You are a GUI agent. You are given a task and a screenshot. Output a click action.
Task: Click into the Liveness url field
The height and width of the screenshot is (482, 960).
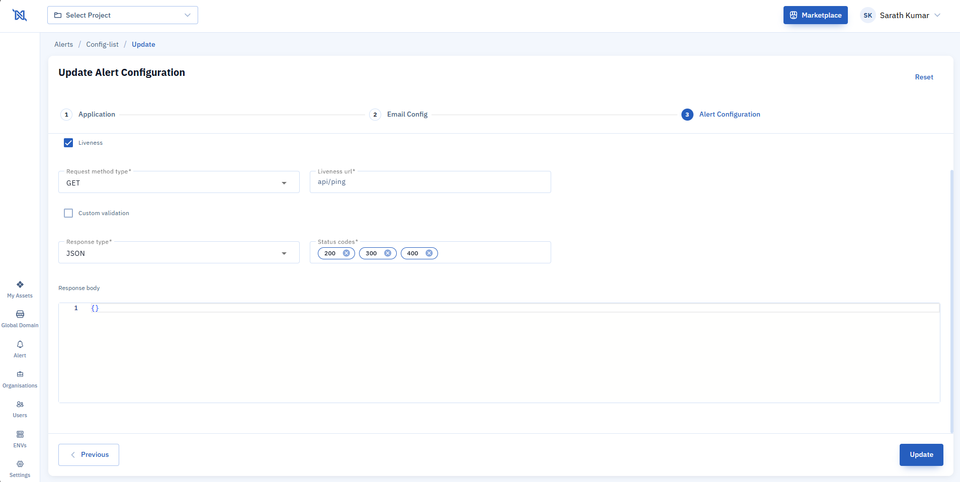click(x=430, y=182)
